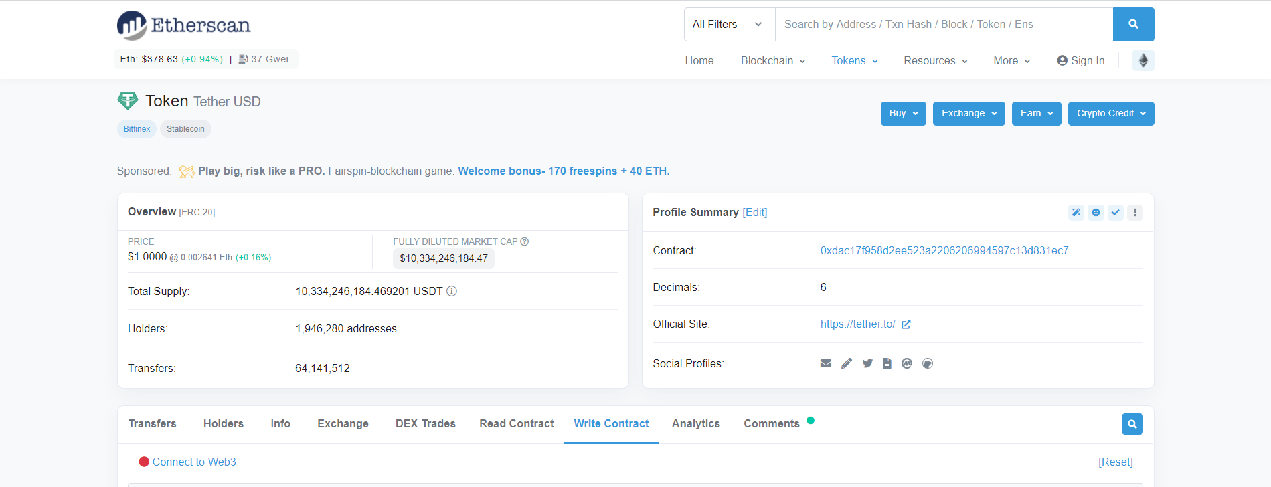Click the pencil blog social profile icon
The height and width of the screenshot is (487, 1271).
click(847, 363)
